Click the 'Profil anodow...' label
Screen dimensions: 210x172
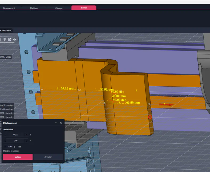[7, 109]
